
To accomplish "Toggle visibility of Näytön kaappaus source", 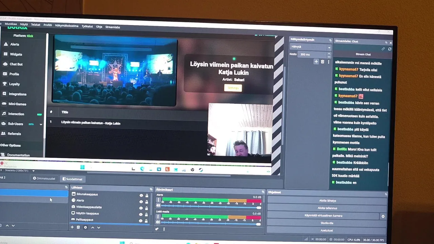I will [x=141, y=215].
